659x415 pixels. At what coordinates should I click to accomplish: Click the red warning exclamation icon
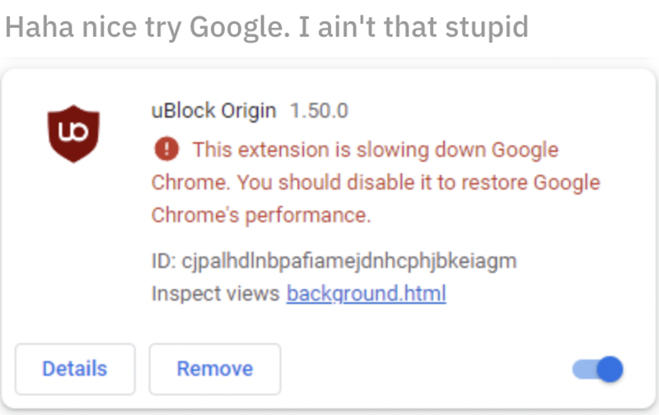[166, 150]
